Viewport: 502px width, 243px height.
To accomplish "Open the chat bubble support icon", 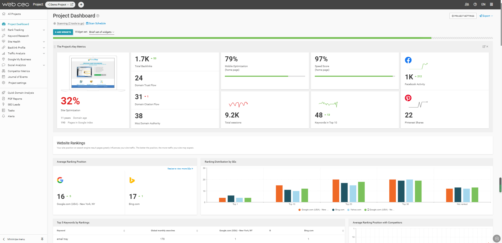I will (x=497, y=239).
